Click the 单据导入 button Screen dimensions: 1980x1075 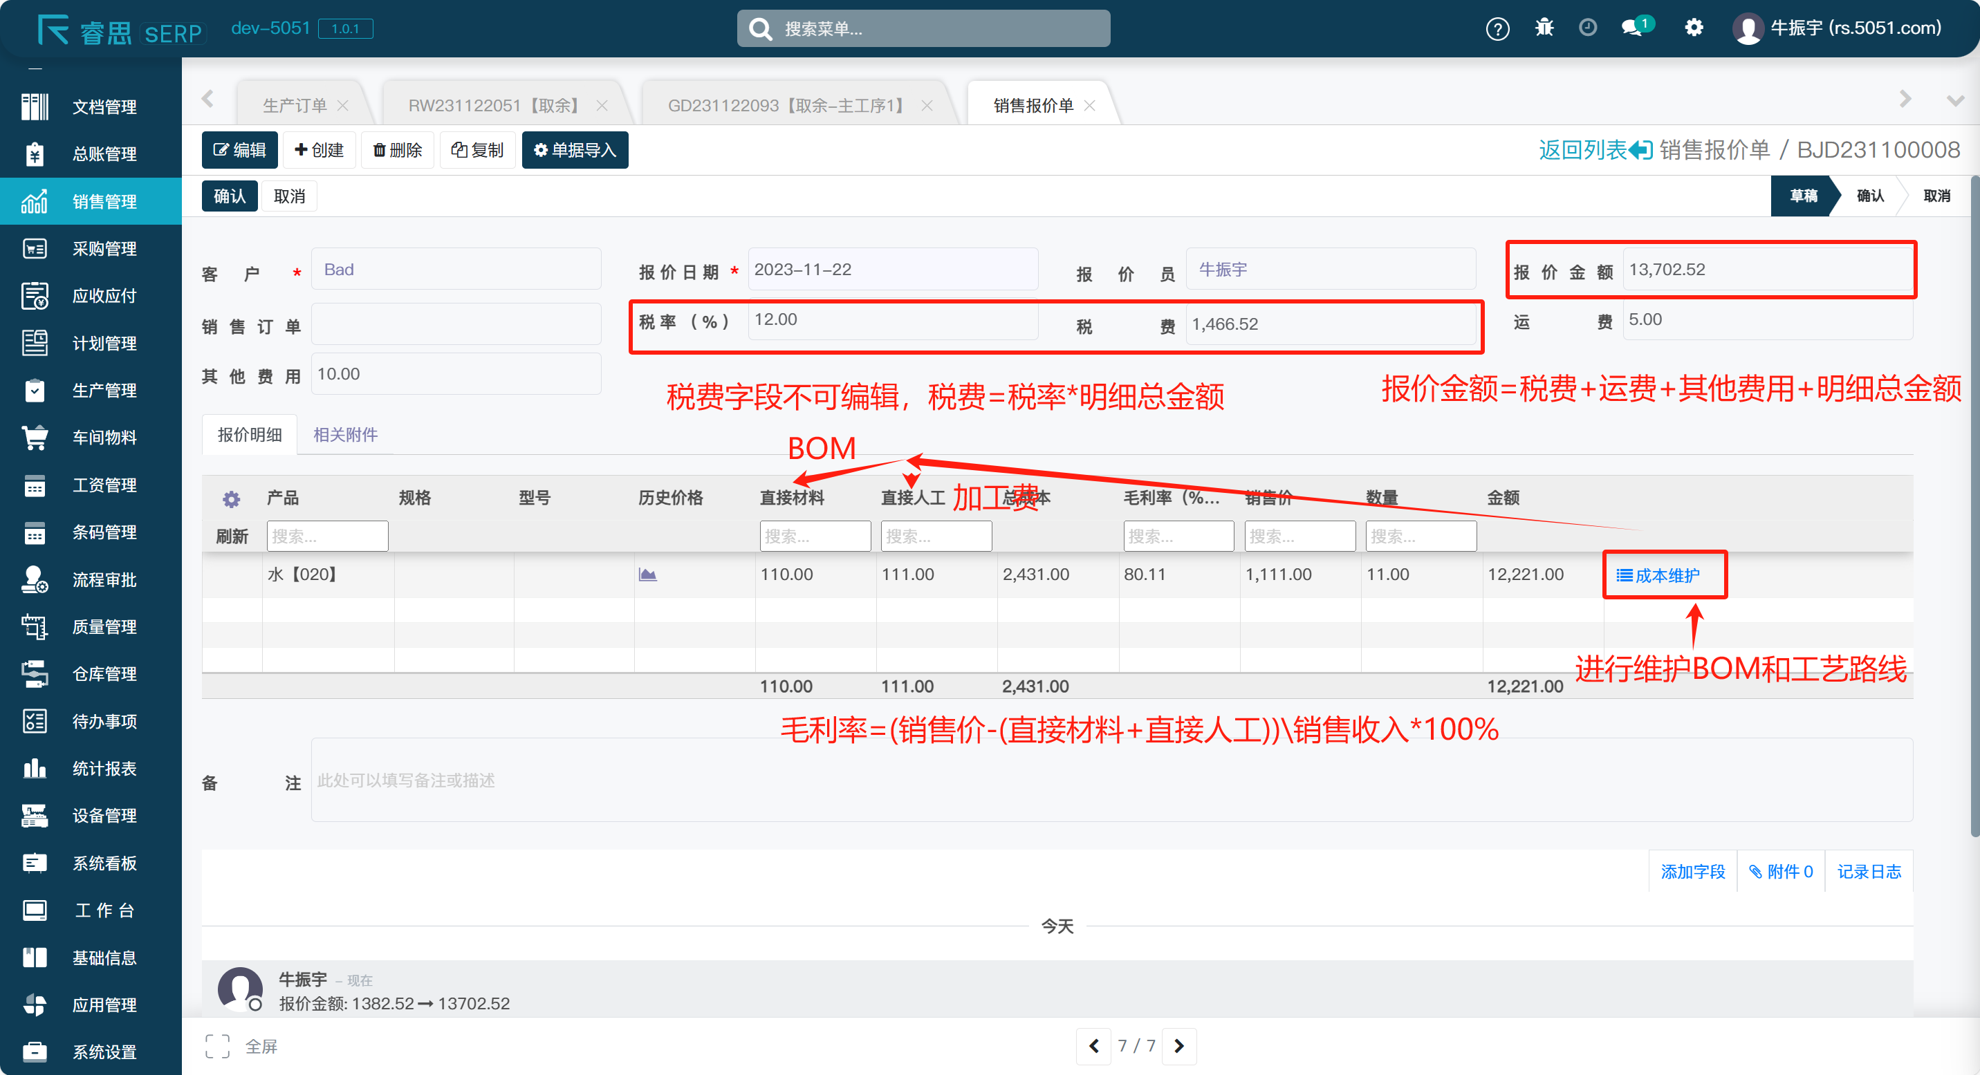574,150
